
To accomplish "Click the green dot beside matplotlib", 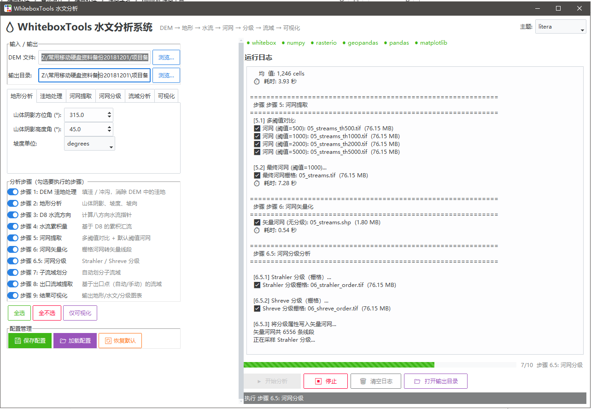I will pyautogui.click(x=416, y=43).
